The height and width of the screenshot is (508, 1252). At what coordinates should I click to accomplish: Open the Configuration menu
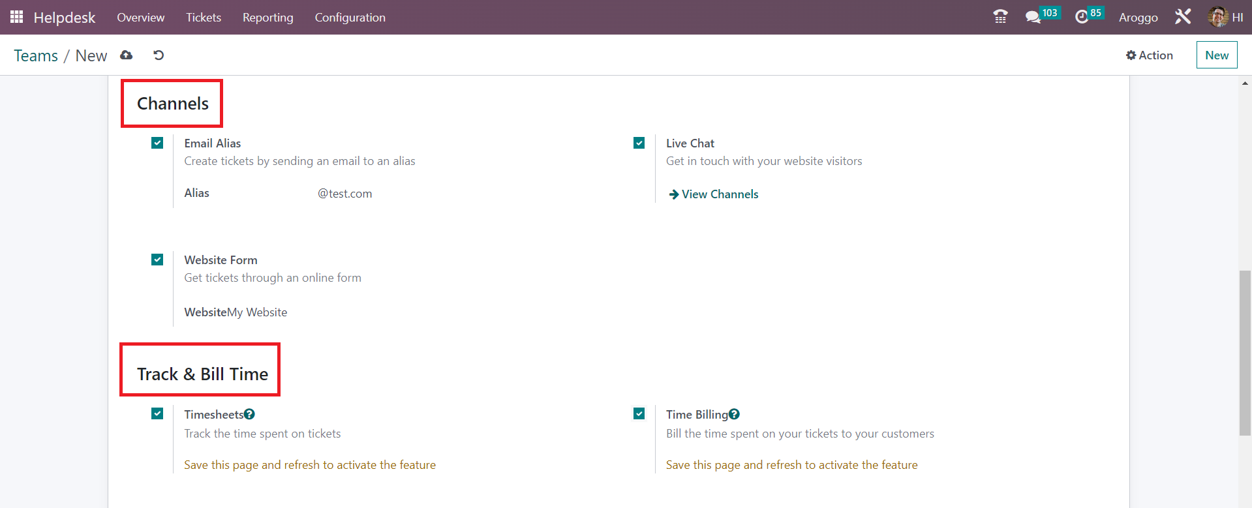click(x=350, y=18)
